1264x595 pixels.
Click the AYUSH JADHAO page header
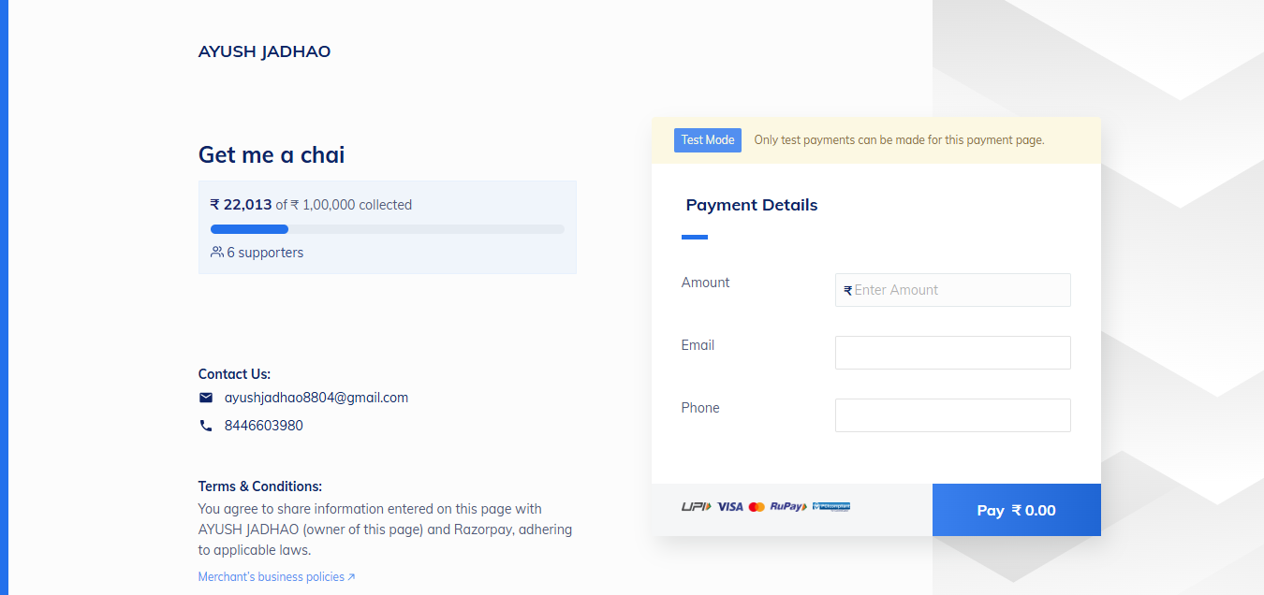point(264,51)
